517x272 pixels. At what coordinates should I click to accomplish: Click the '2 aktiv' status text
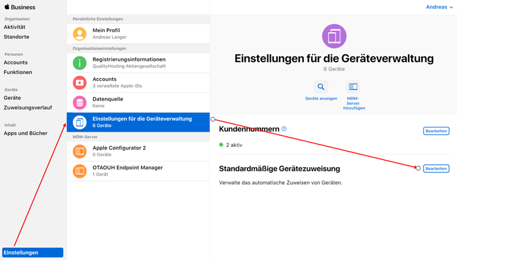(x=234, y=145)
